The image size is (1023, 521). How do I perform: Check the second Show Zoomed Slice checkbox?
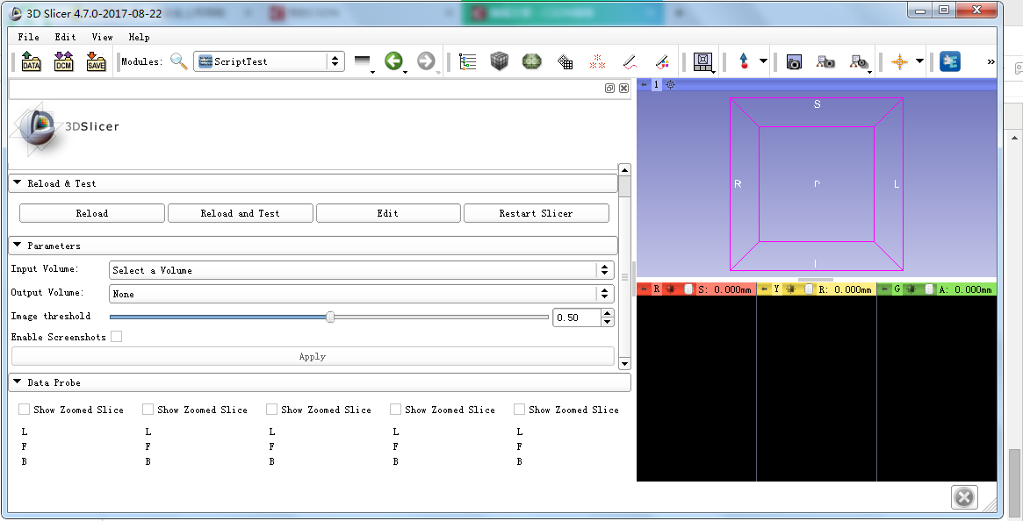(x=148, y=409)
